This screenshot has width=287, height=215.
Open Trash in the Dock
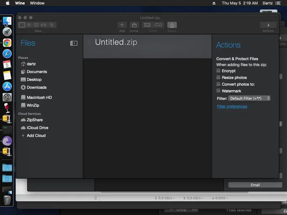(7, 200)
